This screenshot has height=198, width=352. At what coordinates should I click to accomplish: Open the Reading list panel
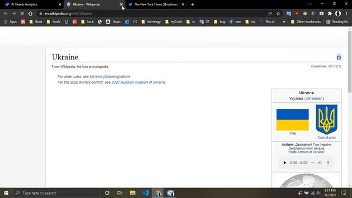337,22
